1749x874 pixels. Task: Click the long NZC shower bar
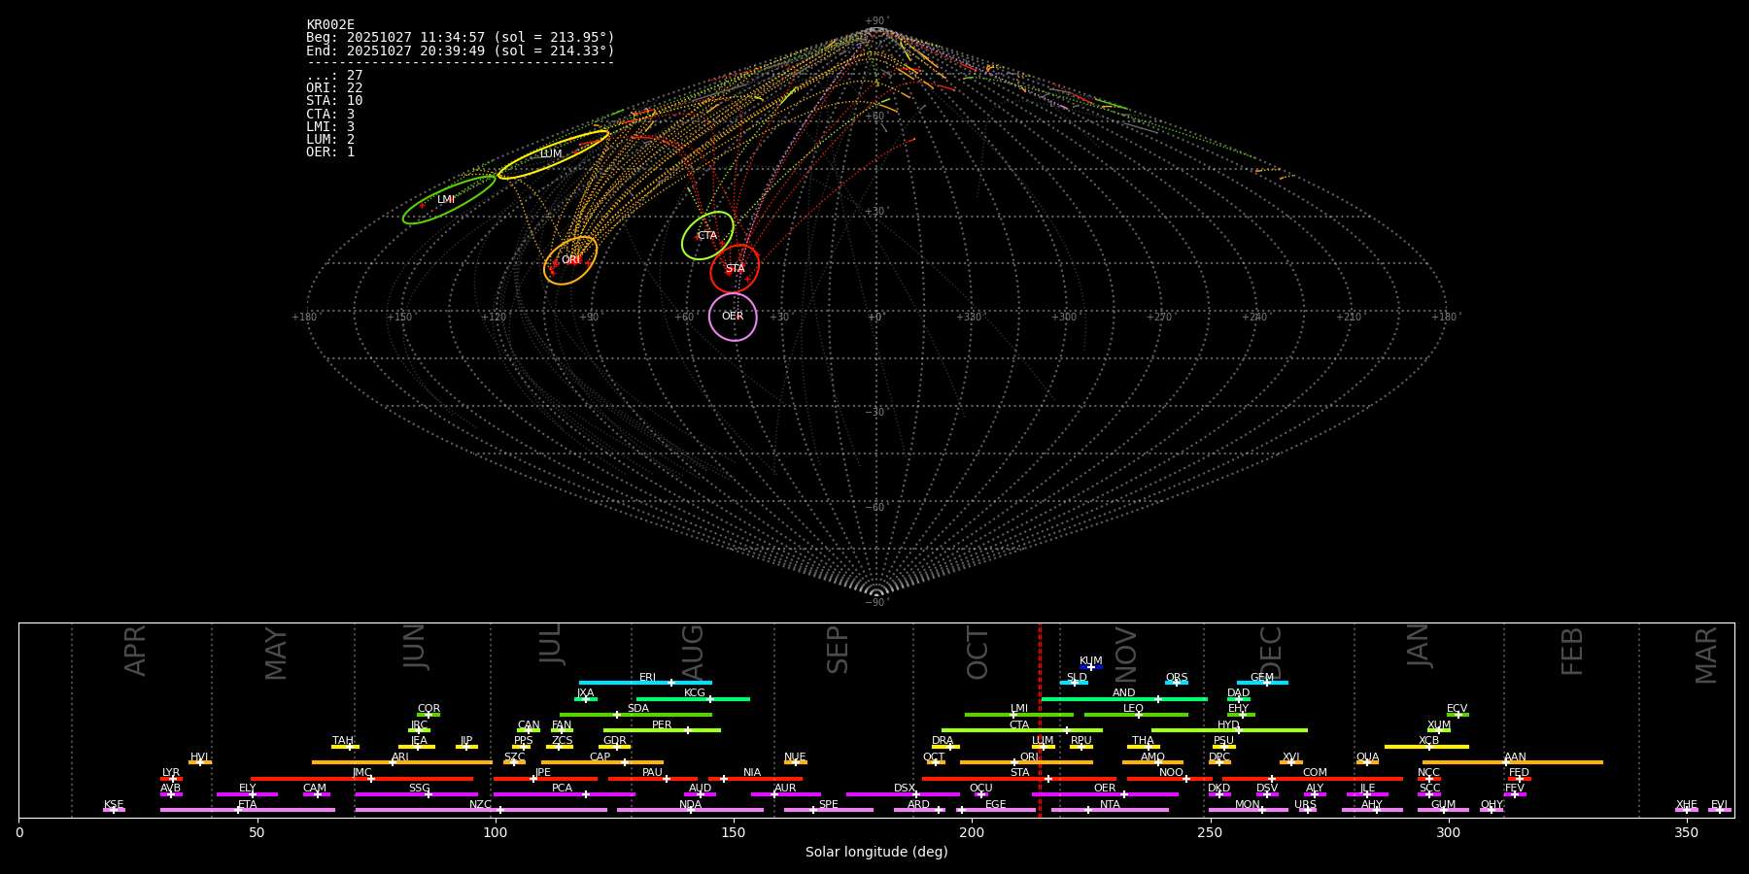481,810
